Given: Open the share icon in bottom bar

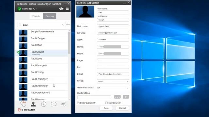Looking at the screenshot, I should [x=63, y=104].
